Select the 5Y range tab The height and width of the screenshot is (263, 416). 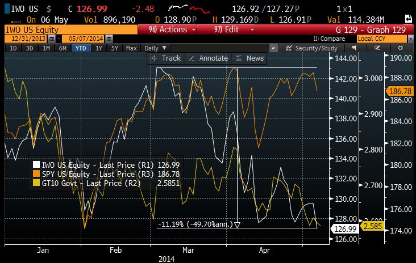tap(114, 48)
